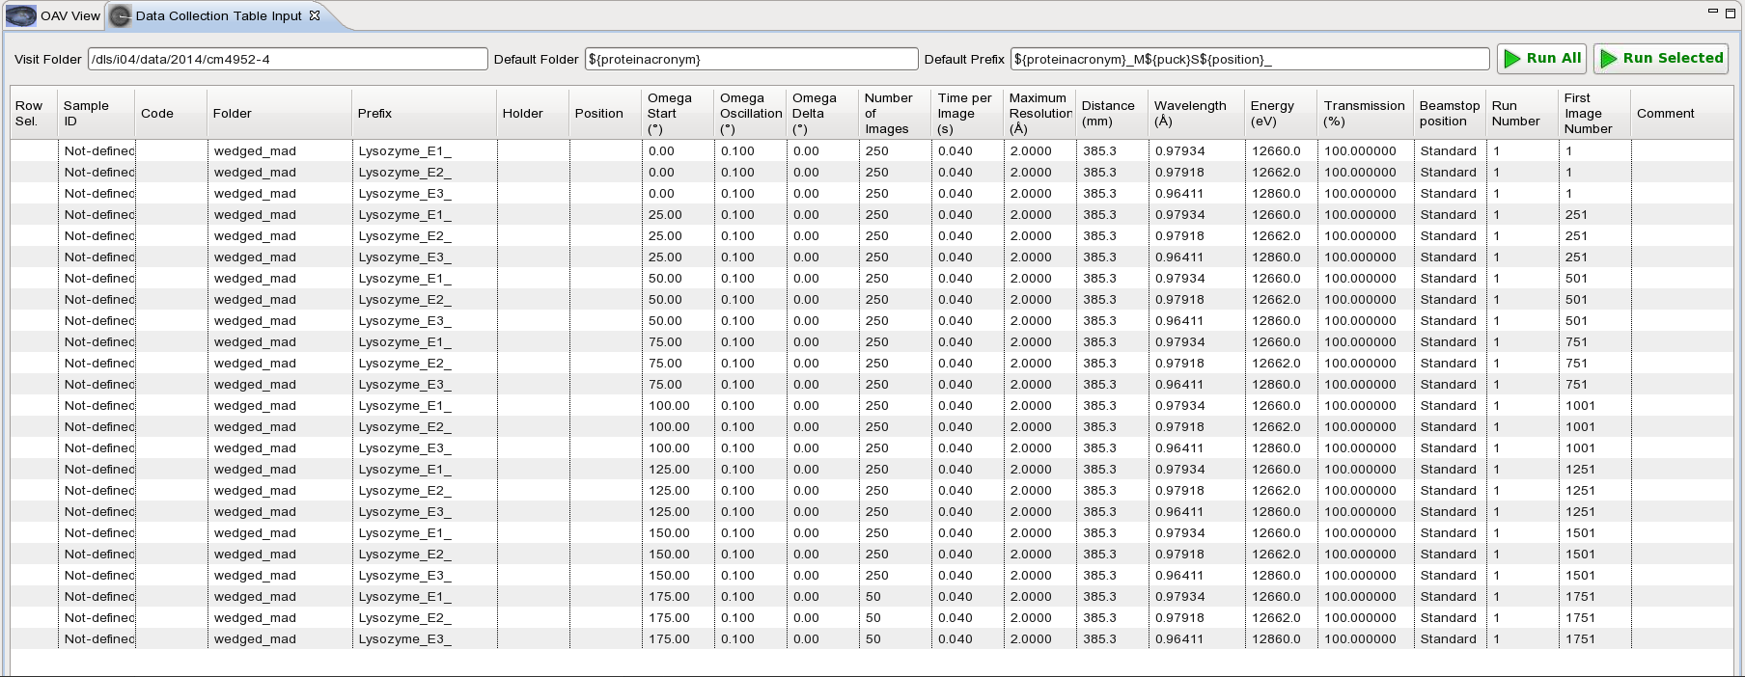Click the Folder column header
Viewport: 1745px width, 677px height.
click(280, 114)
